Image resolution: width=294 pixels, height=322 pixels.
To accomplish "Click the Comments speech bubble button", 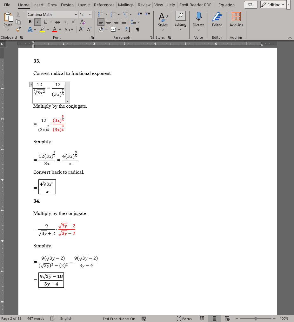I will pos(251,5).
